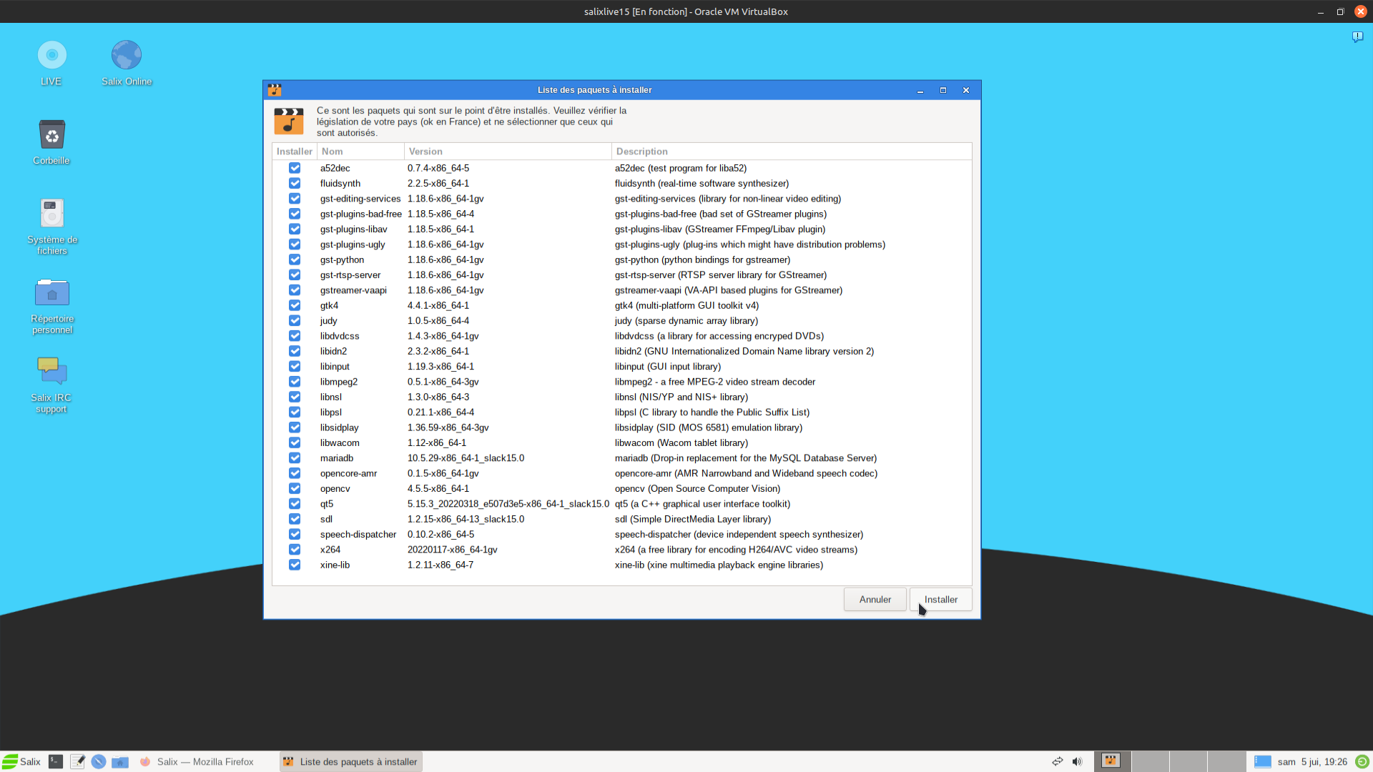Open Salix IRC support desktop icon

[x=51, y=372]
